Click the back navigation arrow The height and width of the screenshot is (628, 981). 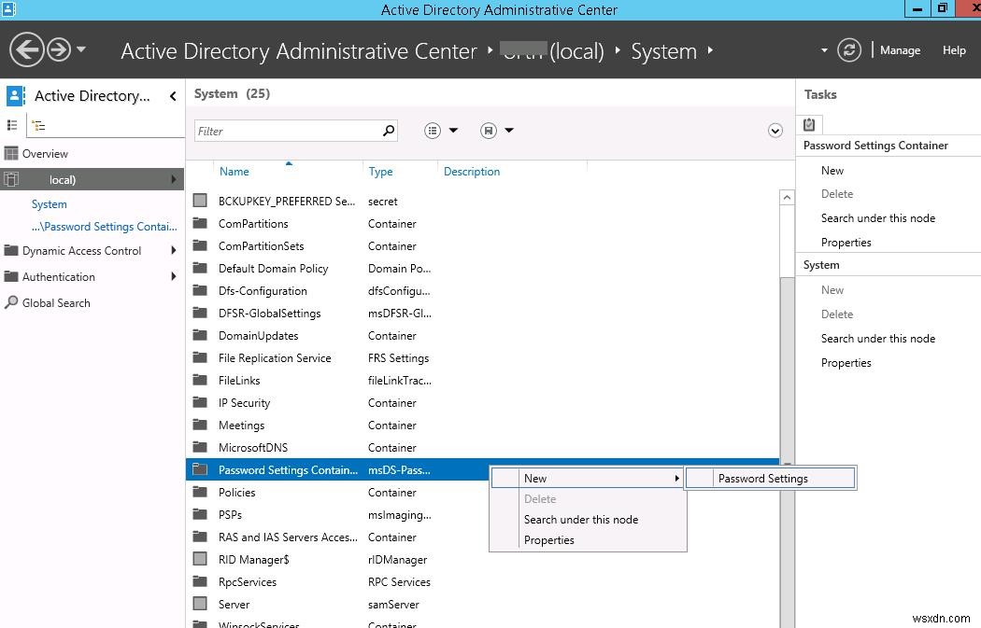pos(25,49)
